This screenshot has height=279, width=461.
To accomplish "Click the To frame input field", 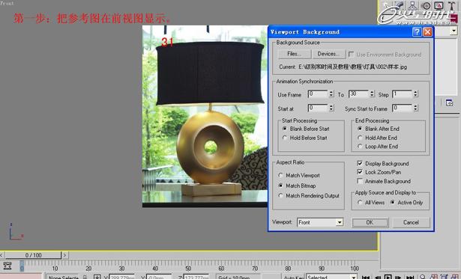I will (x=359, y=94).
